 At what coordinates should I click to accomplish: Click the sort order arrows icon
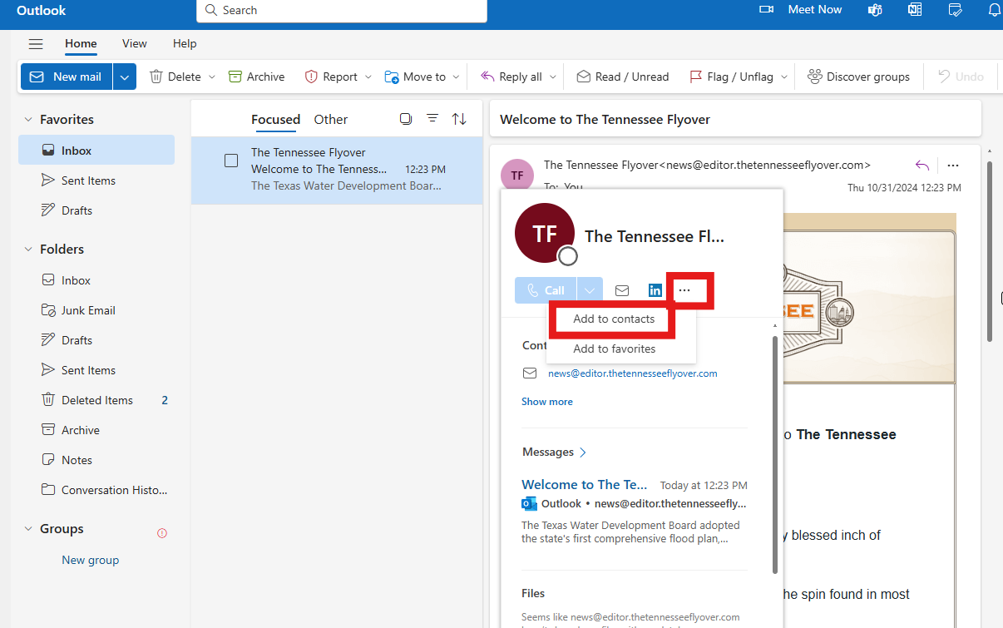coord(459,119)
